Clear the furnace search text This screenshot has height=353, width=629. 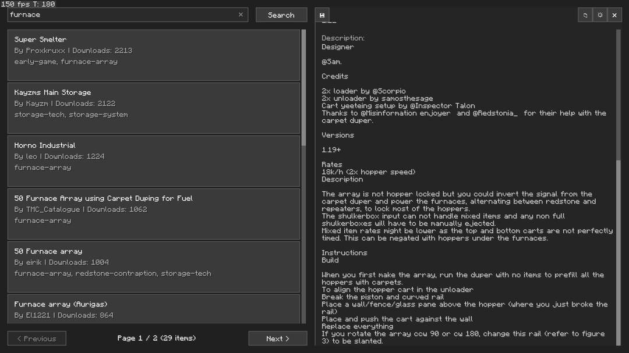point(241,15)
